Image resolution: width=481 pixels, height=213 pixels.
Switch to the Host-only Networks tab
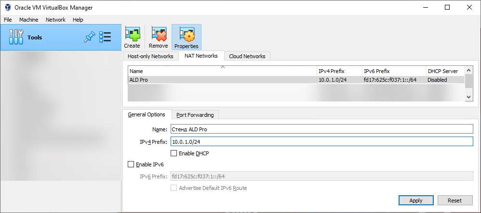pos(150,56)
